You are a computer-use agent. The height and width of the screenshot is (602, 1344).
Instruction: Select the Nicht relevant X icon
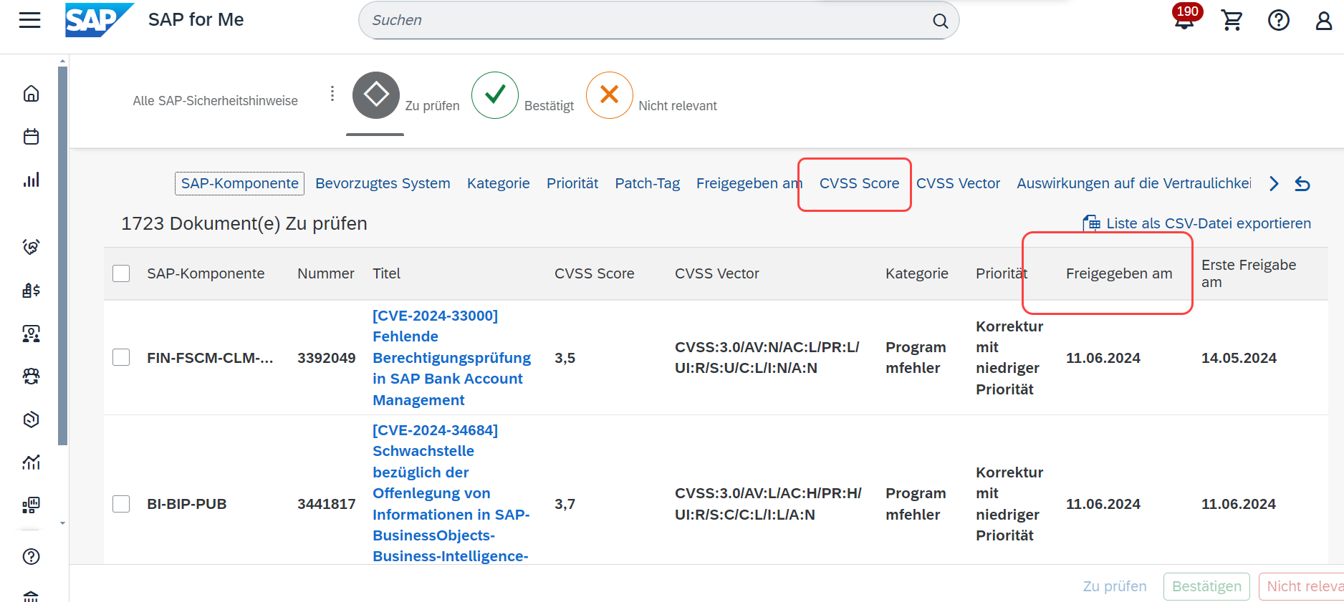610,95
